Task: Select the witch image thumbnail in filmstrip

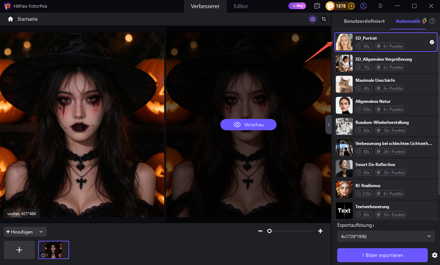Action: coord(54,250)
